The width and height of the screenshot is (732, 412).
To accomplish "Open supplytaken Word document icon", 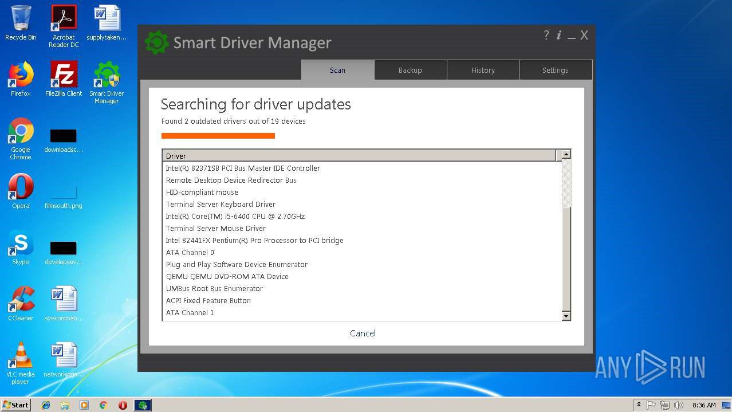I will coord(107,23).
